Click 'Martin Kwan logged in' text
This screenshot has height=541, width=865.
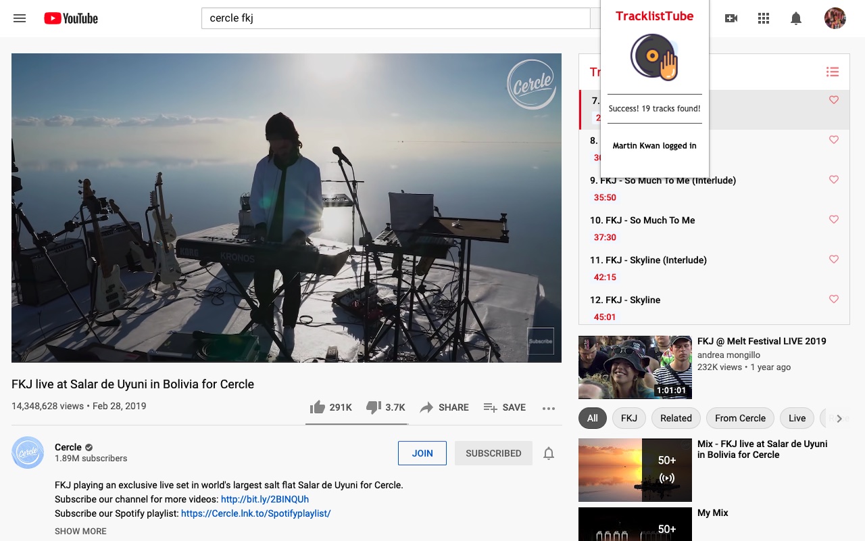(x=654, y=146)
